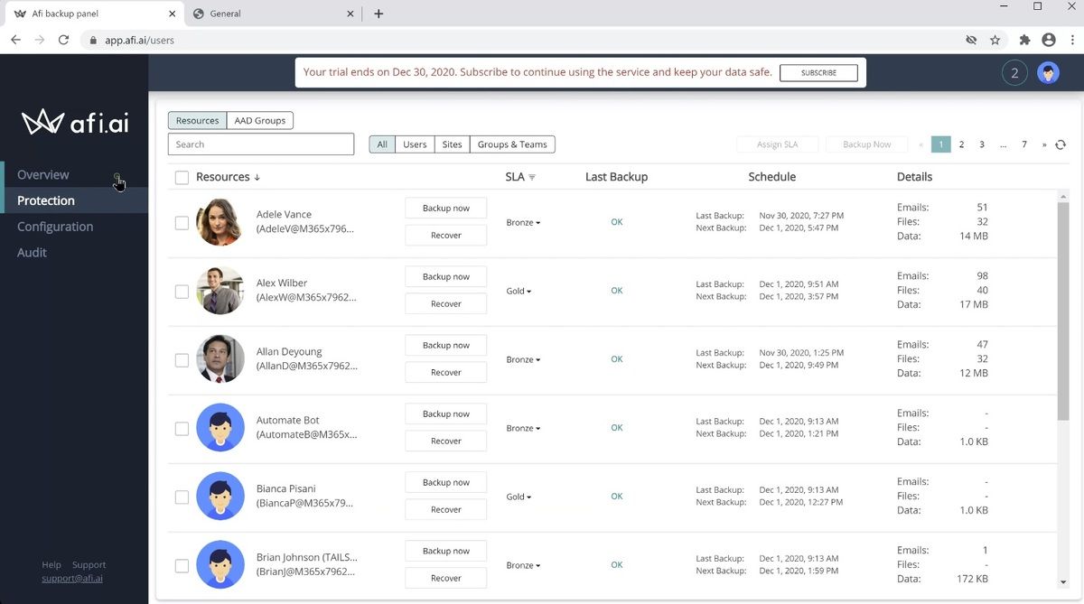The image size is (1084, 604).
Task: Click Adele Vance's profile picture
Action: point(220,222)
